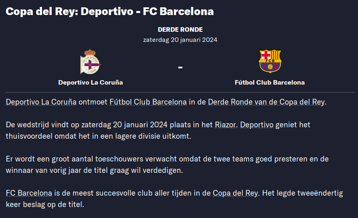The image size is (358, 218).
Task: Open the FC Barcelona link in last paragraph
Action: [x=29, y=193]
